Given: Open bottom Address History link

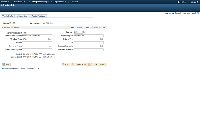Looking at the screenshot, I should coord(19,68).
